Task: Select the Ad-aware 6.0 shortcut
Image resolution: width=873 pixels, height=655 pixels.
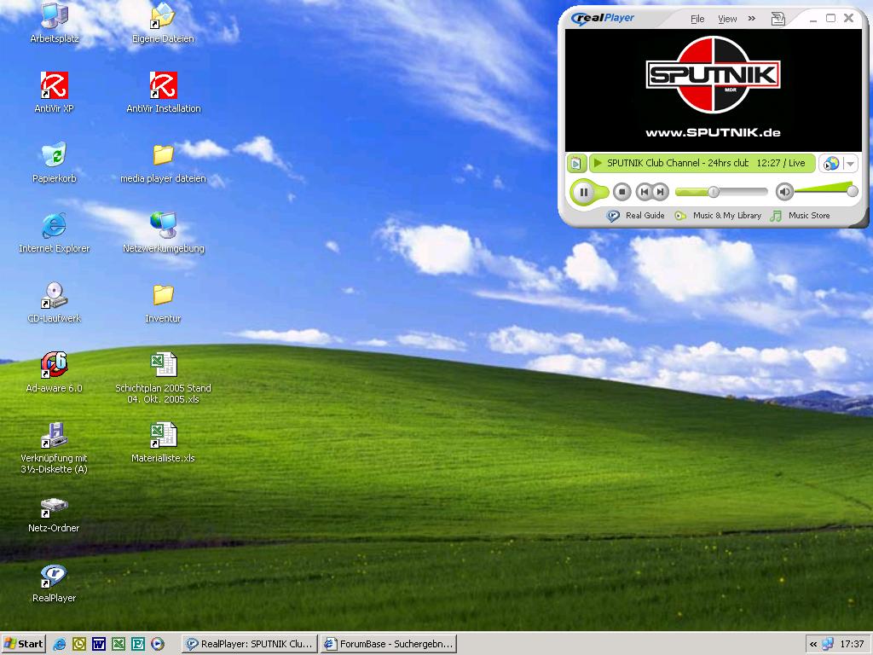Action: [54, 373]
